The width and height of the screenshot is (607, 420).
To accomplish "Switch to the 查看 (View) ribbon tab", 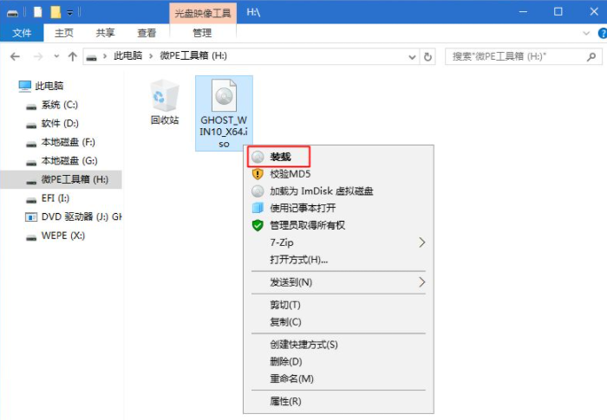I will (x=147, y=33).
